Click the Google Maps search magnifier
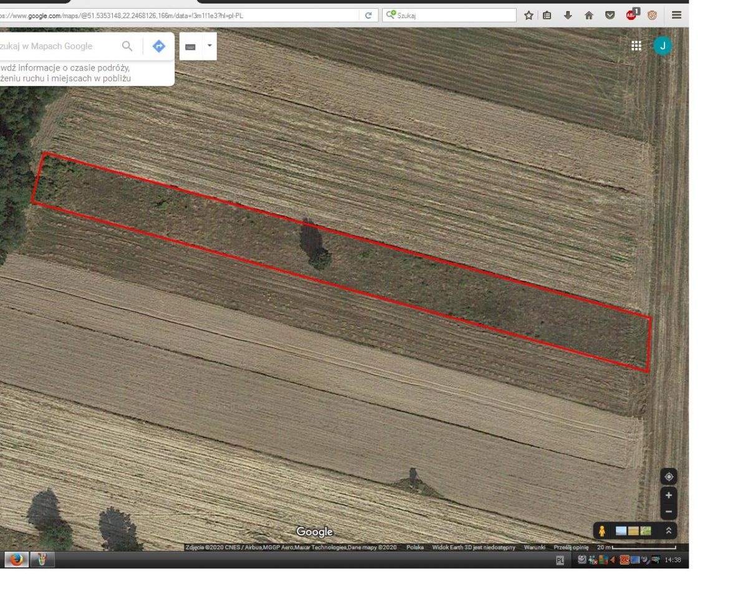The image size is (748, 599). 127,46
